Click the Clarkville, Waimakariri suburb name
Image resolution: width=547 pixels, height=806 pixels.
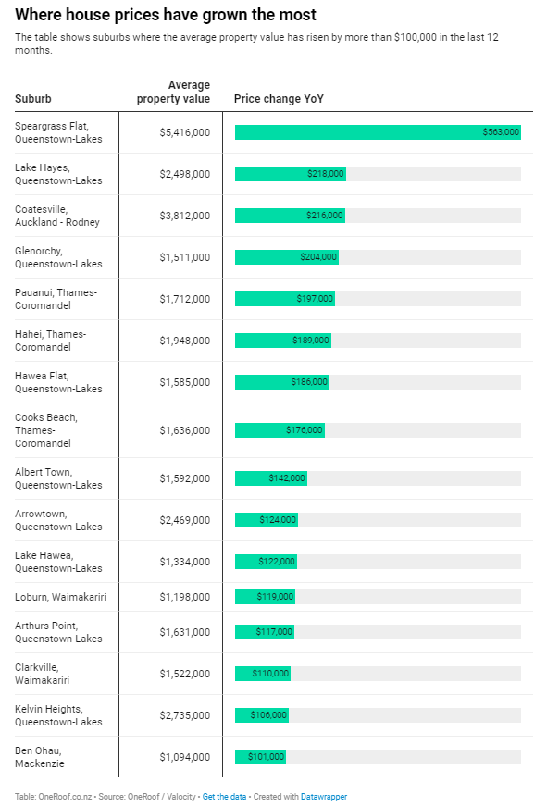[x=43, y=674]
